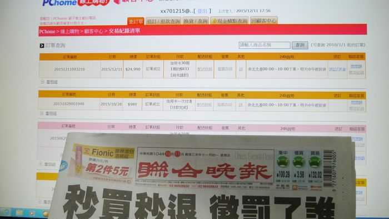Open 發票查詢 link for order 20151028001948
The width and height of the screenshot is (389, 219).
point(225,104)
